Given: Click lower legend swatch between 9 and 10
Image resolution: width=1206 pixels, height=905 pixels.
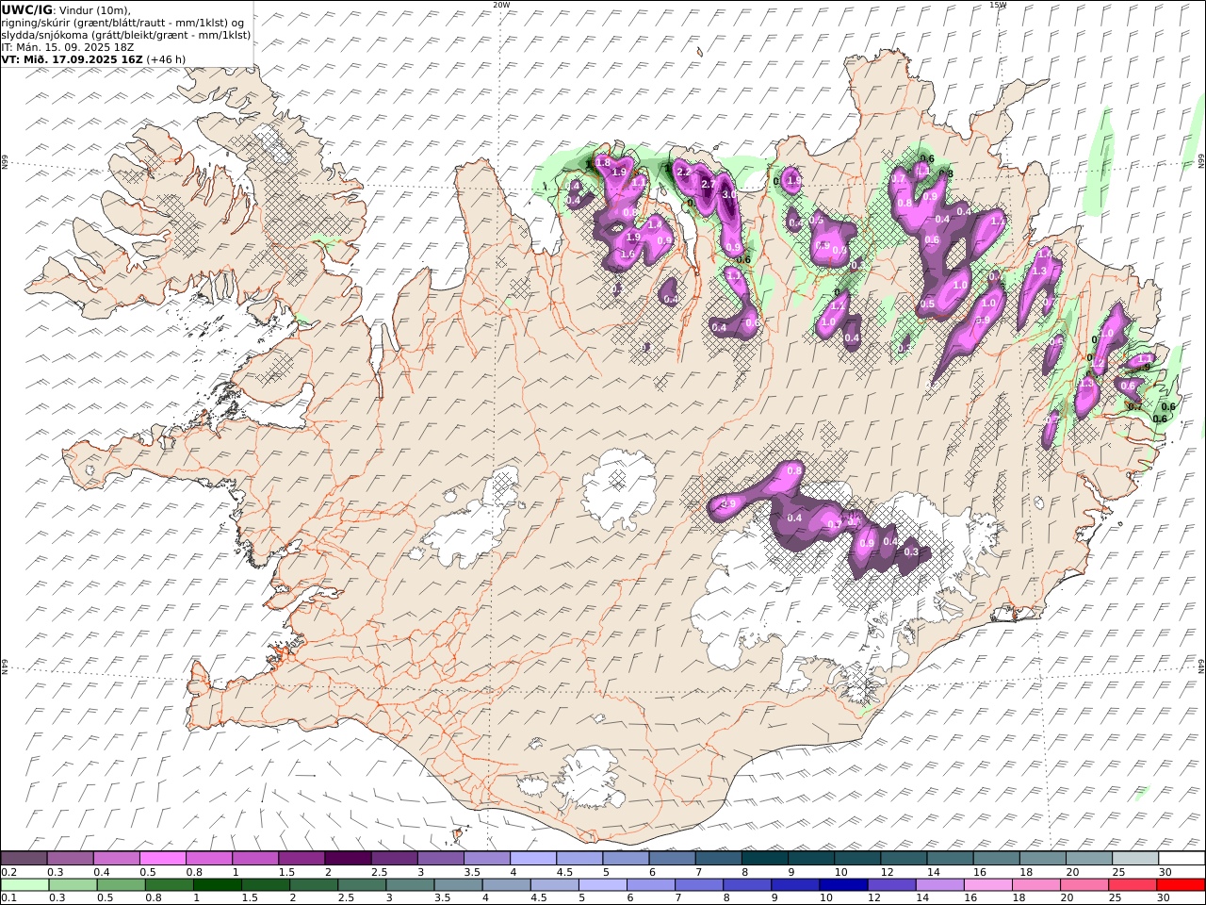Looking at the screenshot, I should 794,885.
